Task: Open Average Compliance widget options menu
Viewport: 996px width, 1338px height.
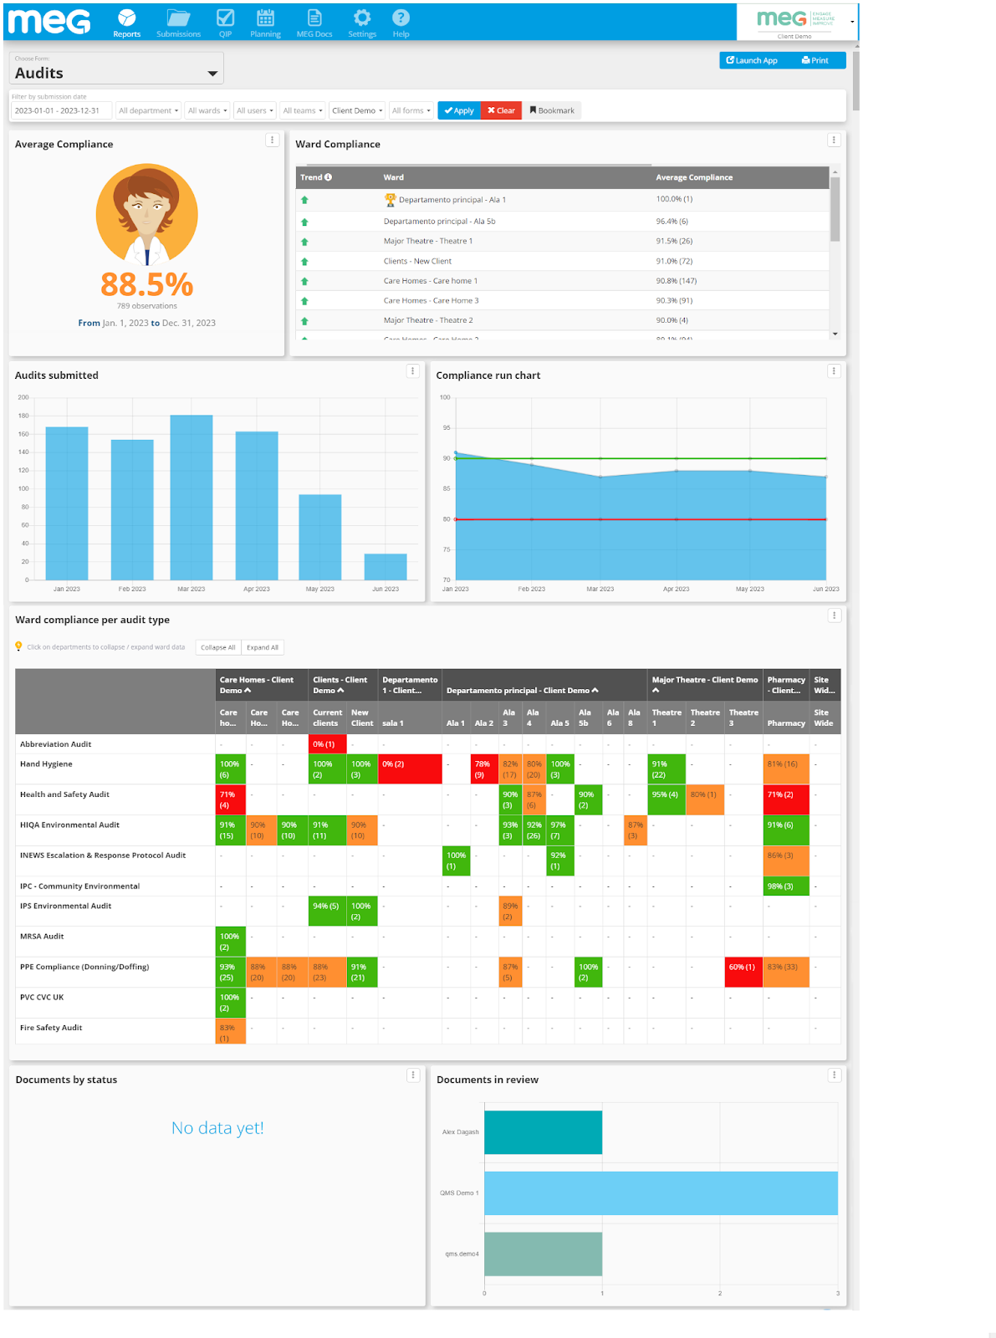Action: tap(272, 140)
